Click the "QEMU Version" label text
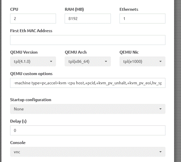Image resolution: width=181 pixels, height=162 pixels. pyautogui.click(x=24, y=52)
